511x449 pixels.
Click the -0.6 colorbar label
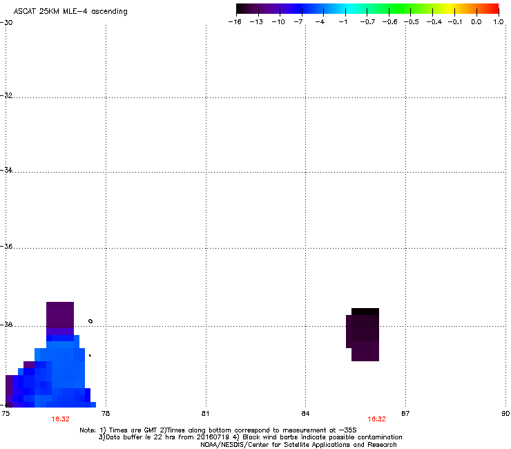click(389, 22)
